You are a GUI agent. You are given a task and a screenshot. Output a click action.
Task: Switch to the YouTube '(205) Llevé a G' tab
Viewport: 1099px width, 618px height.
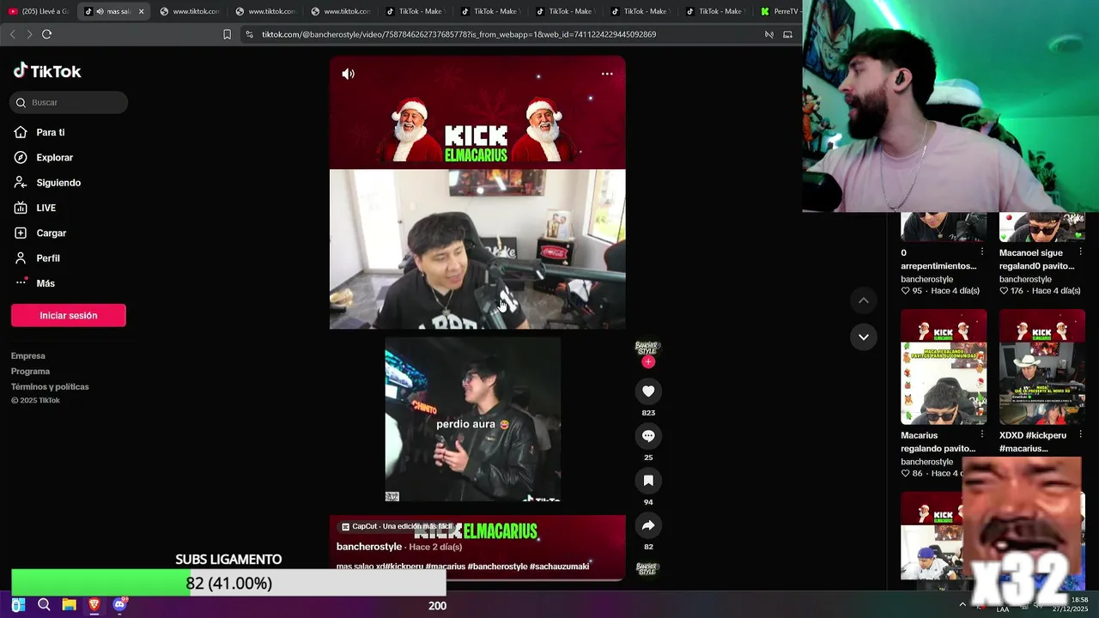(38, 11)
